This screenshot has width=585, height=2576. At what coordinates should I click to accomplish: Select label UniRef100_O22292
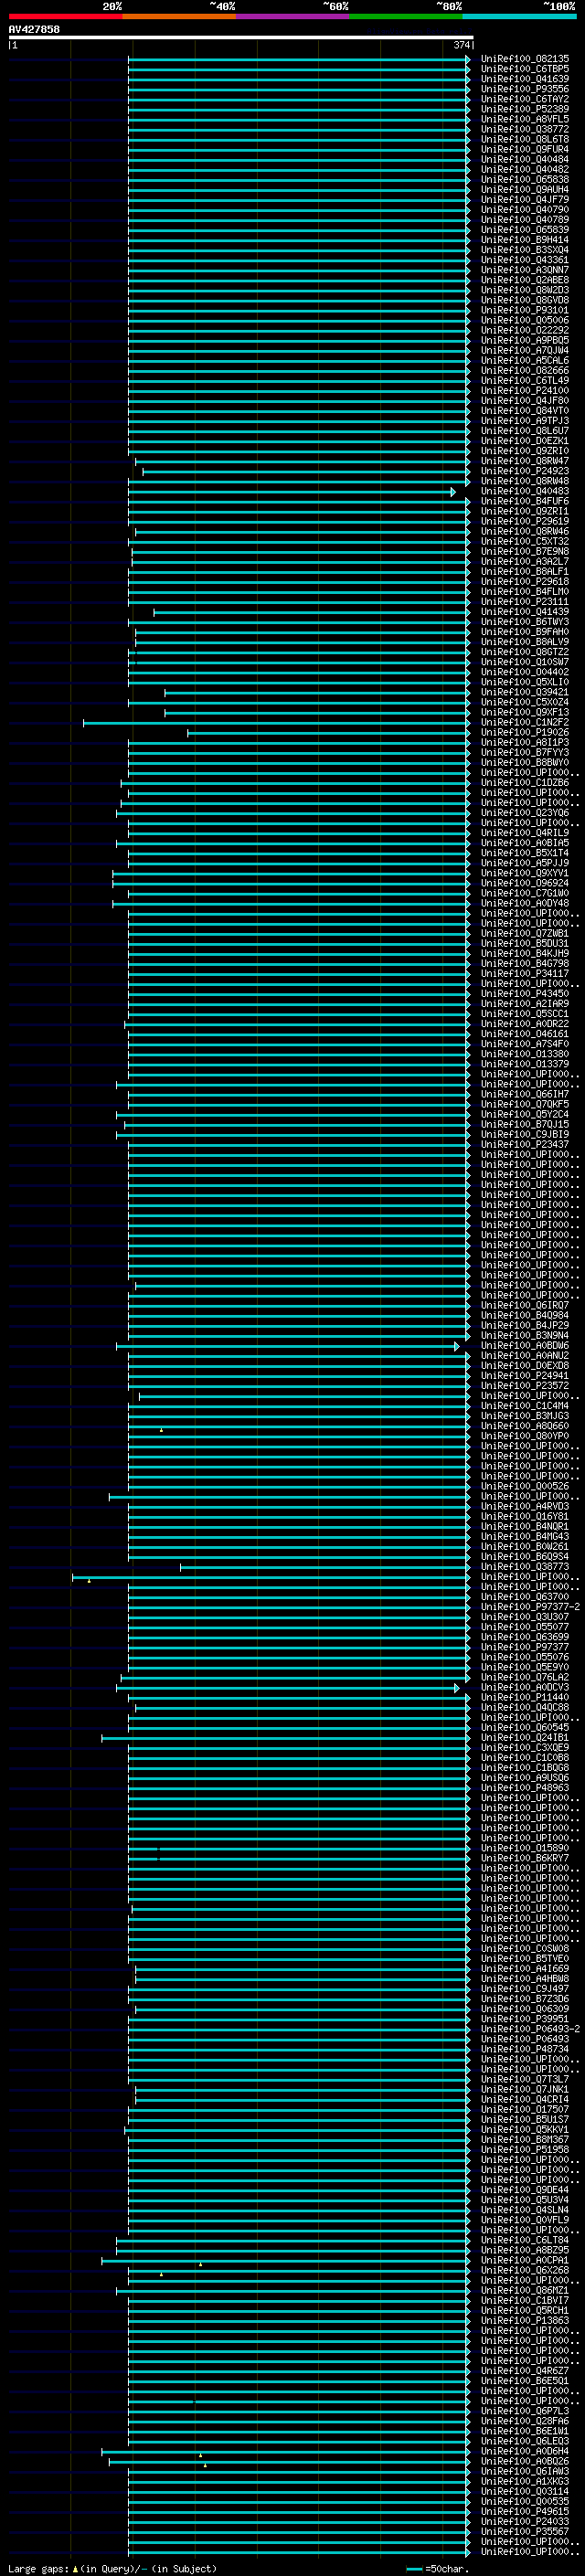tap(525, 330)
